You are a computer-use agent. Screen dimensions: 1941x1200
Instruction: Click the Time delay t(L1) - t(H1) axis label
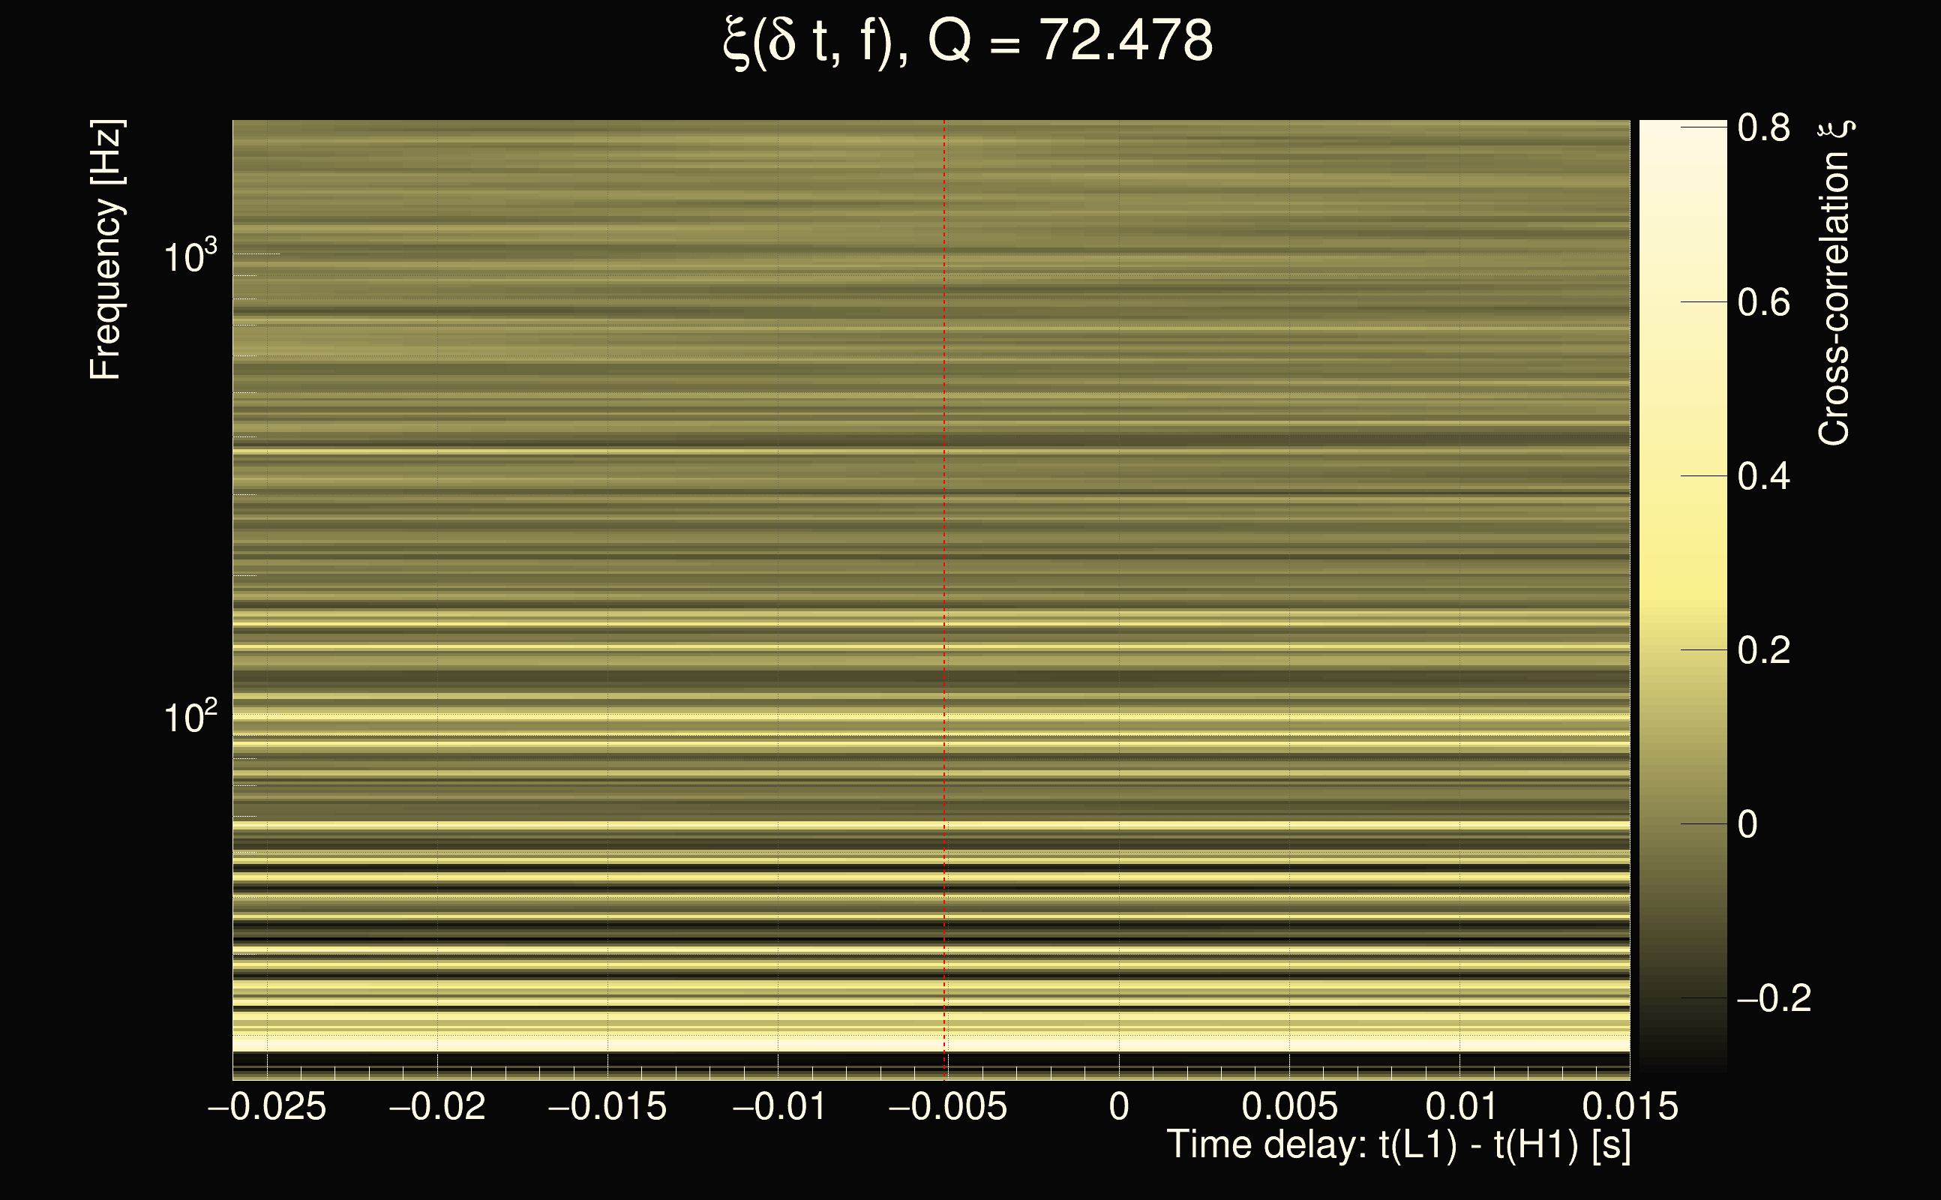point(1398,1145)
